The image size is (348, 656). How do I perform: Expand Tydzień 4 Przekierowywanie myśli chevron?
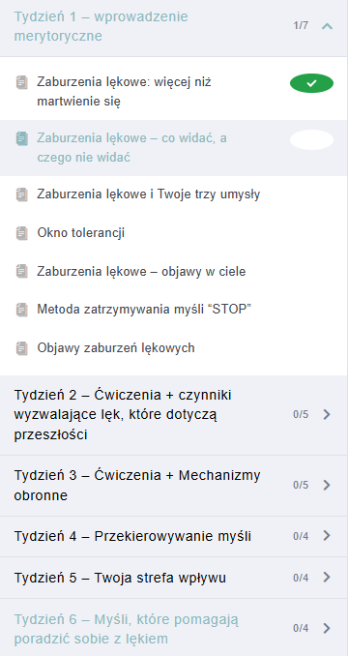pos(327,535)
